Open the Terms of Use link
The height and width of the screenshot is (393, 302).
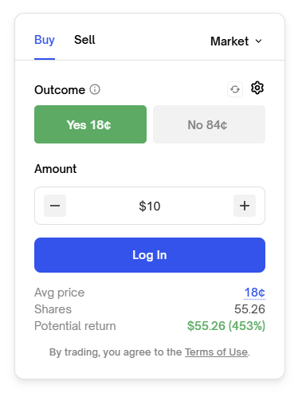point(216,352)
